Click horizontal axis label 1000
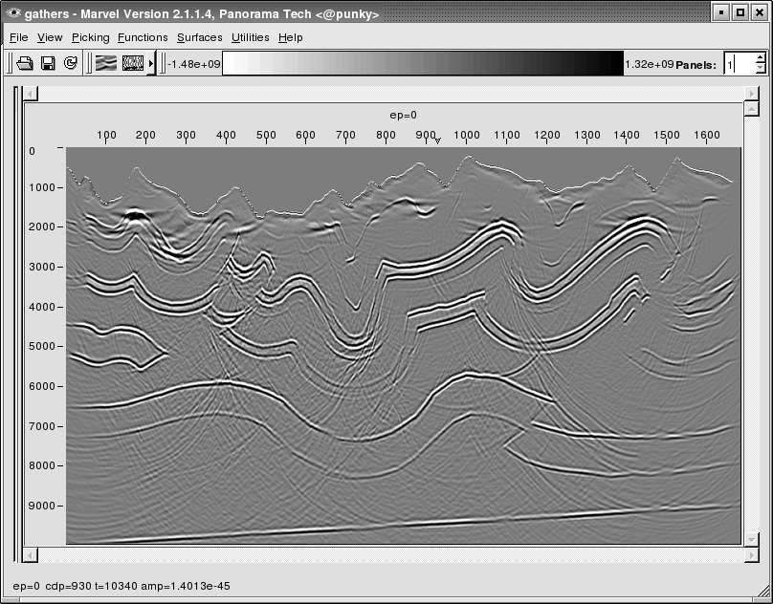773x604 pixels. coord(466,135)
